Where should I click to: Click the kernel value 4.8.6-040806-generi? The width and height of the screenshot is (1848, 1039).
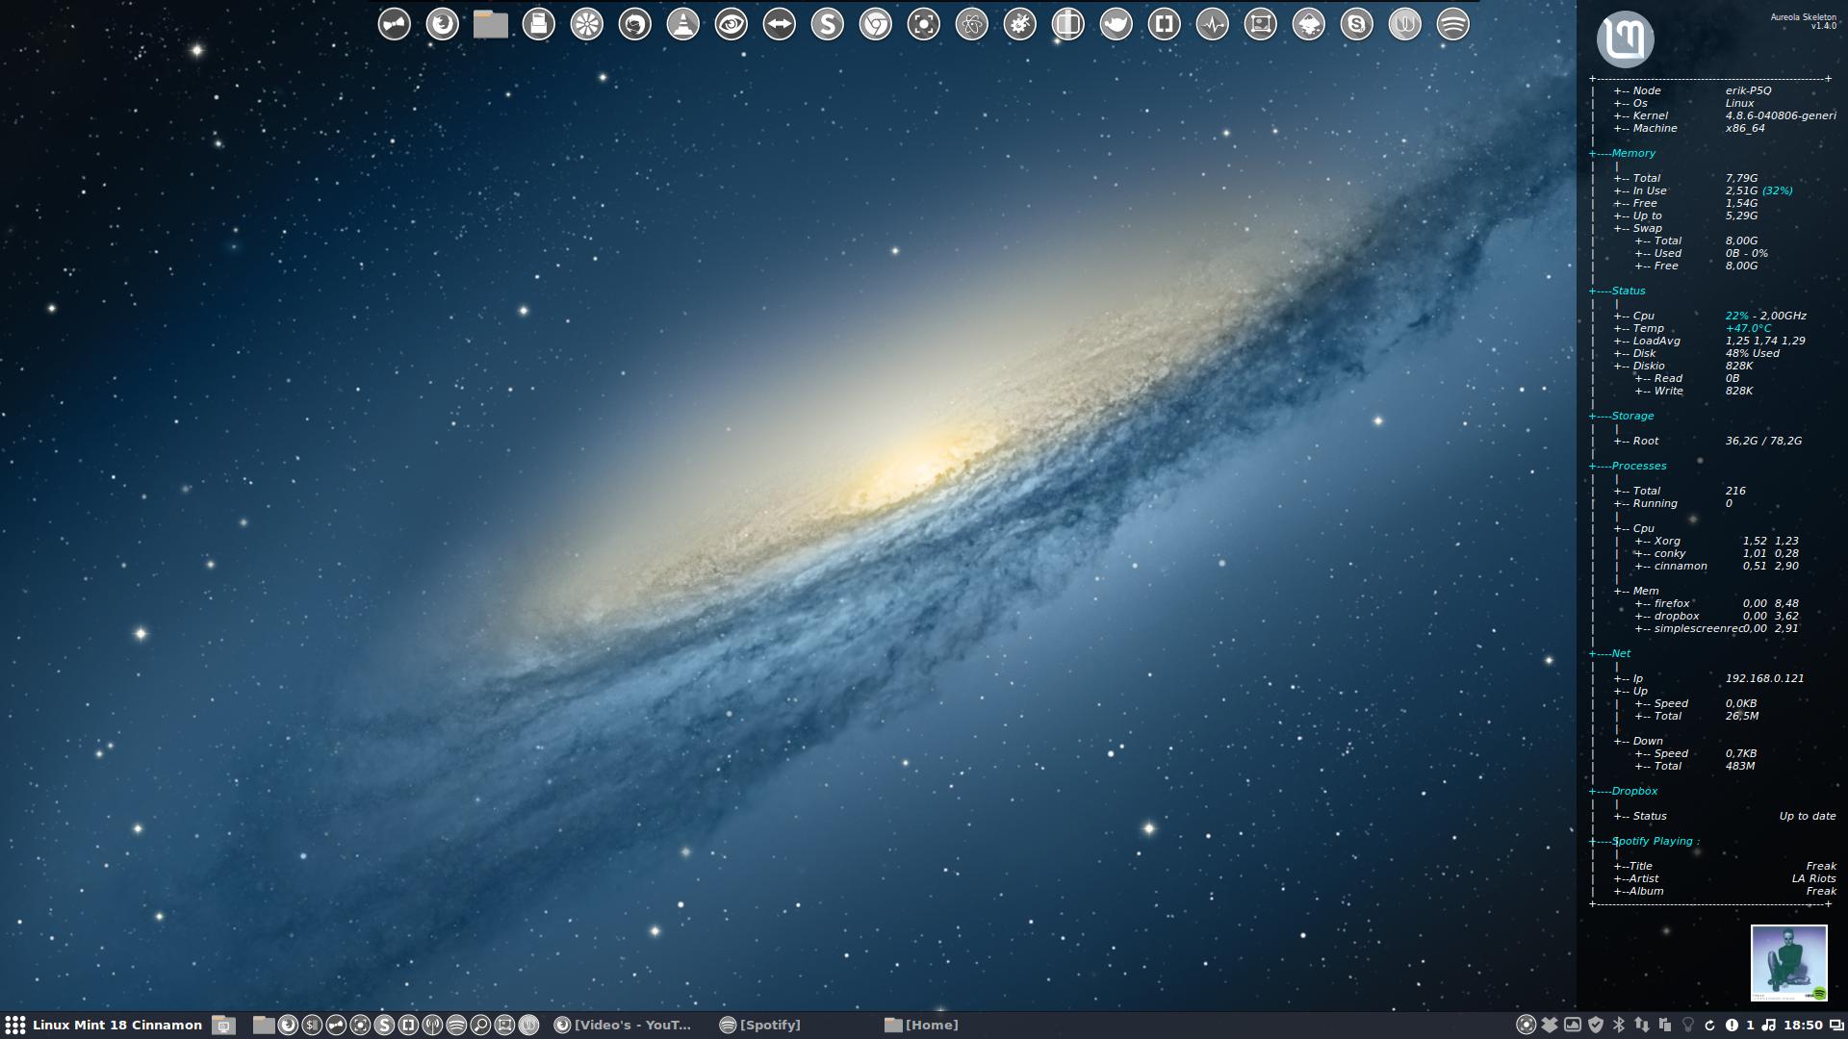click(x=1781, y=115)
